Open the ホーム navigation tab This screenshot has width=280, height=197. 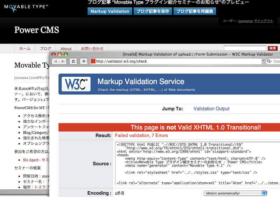pos(25,49)
